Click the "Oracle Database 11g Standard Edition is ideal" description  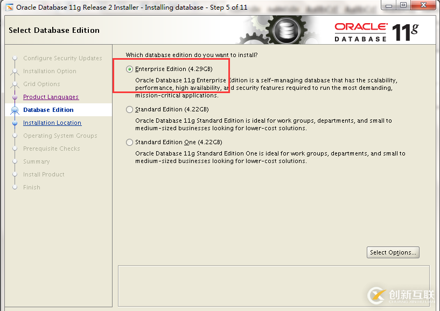(263, 124)
